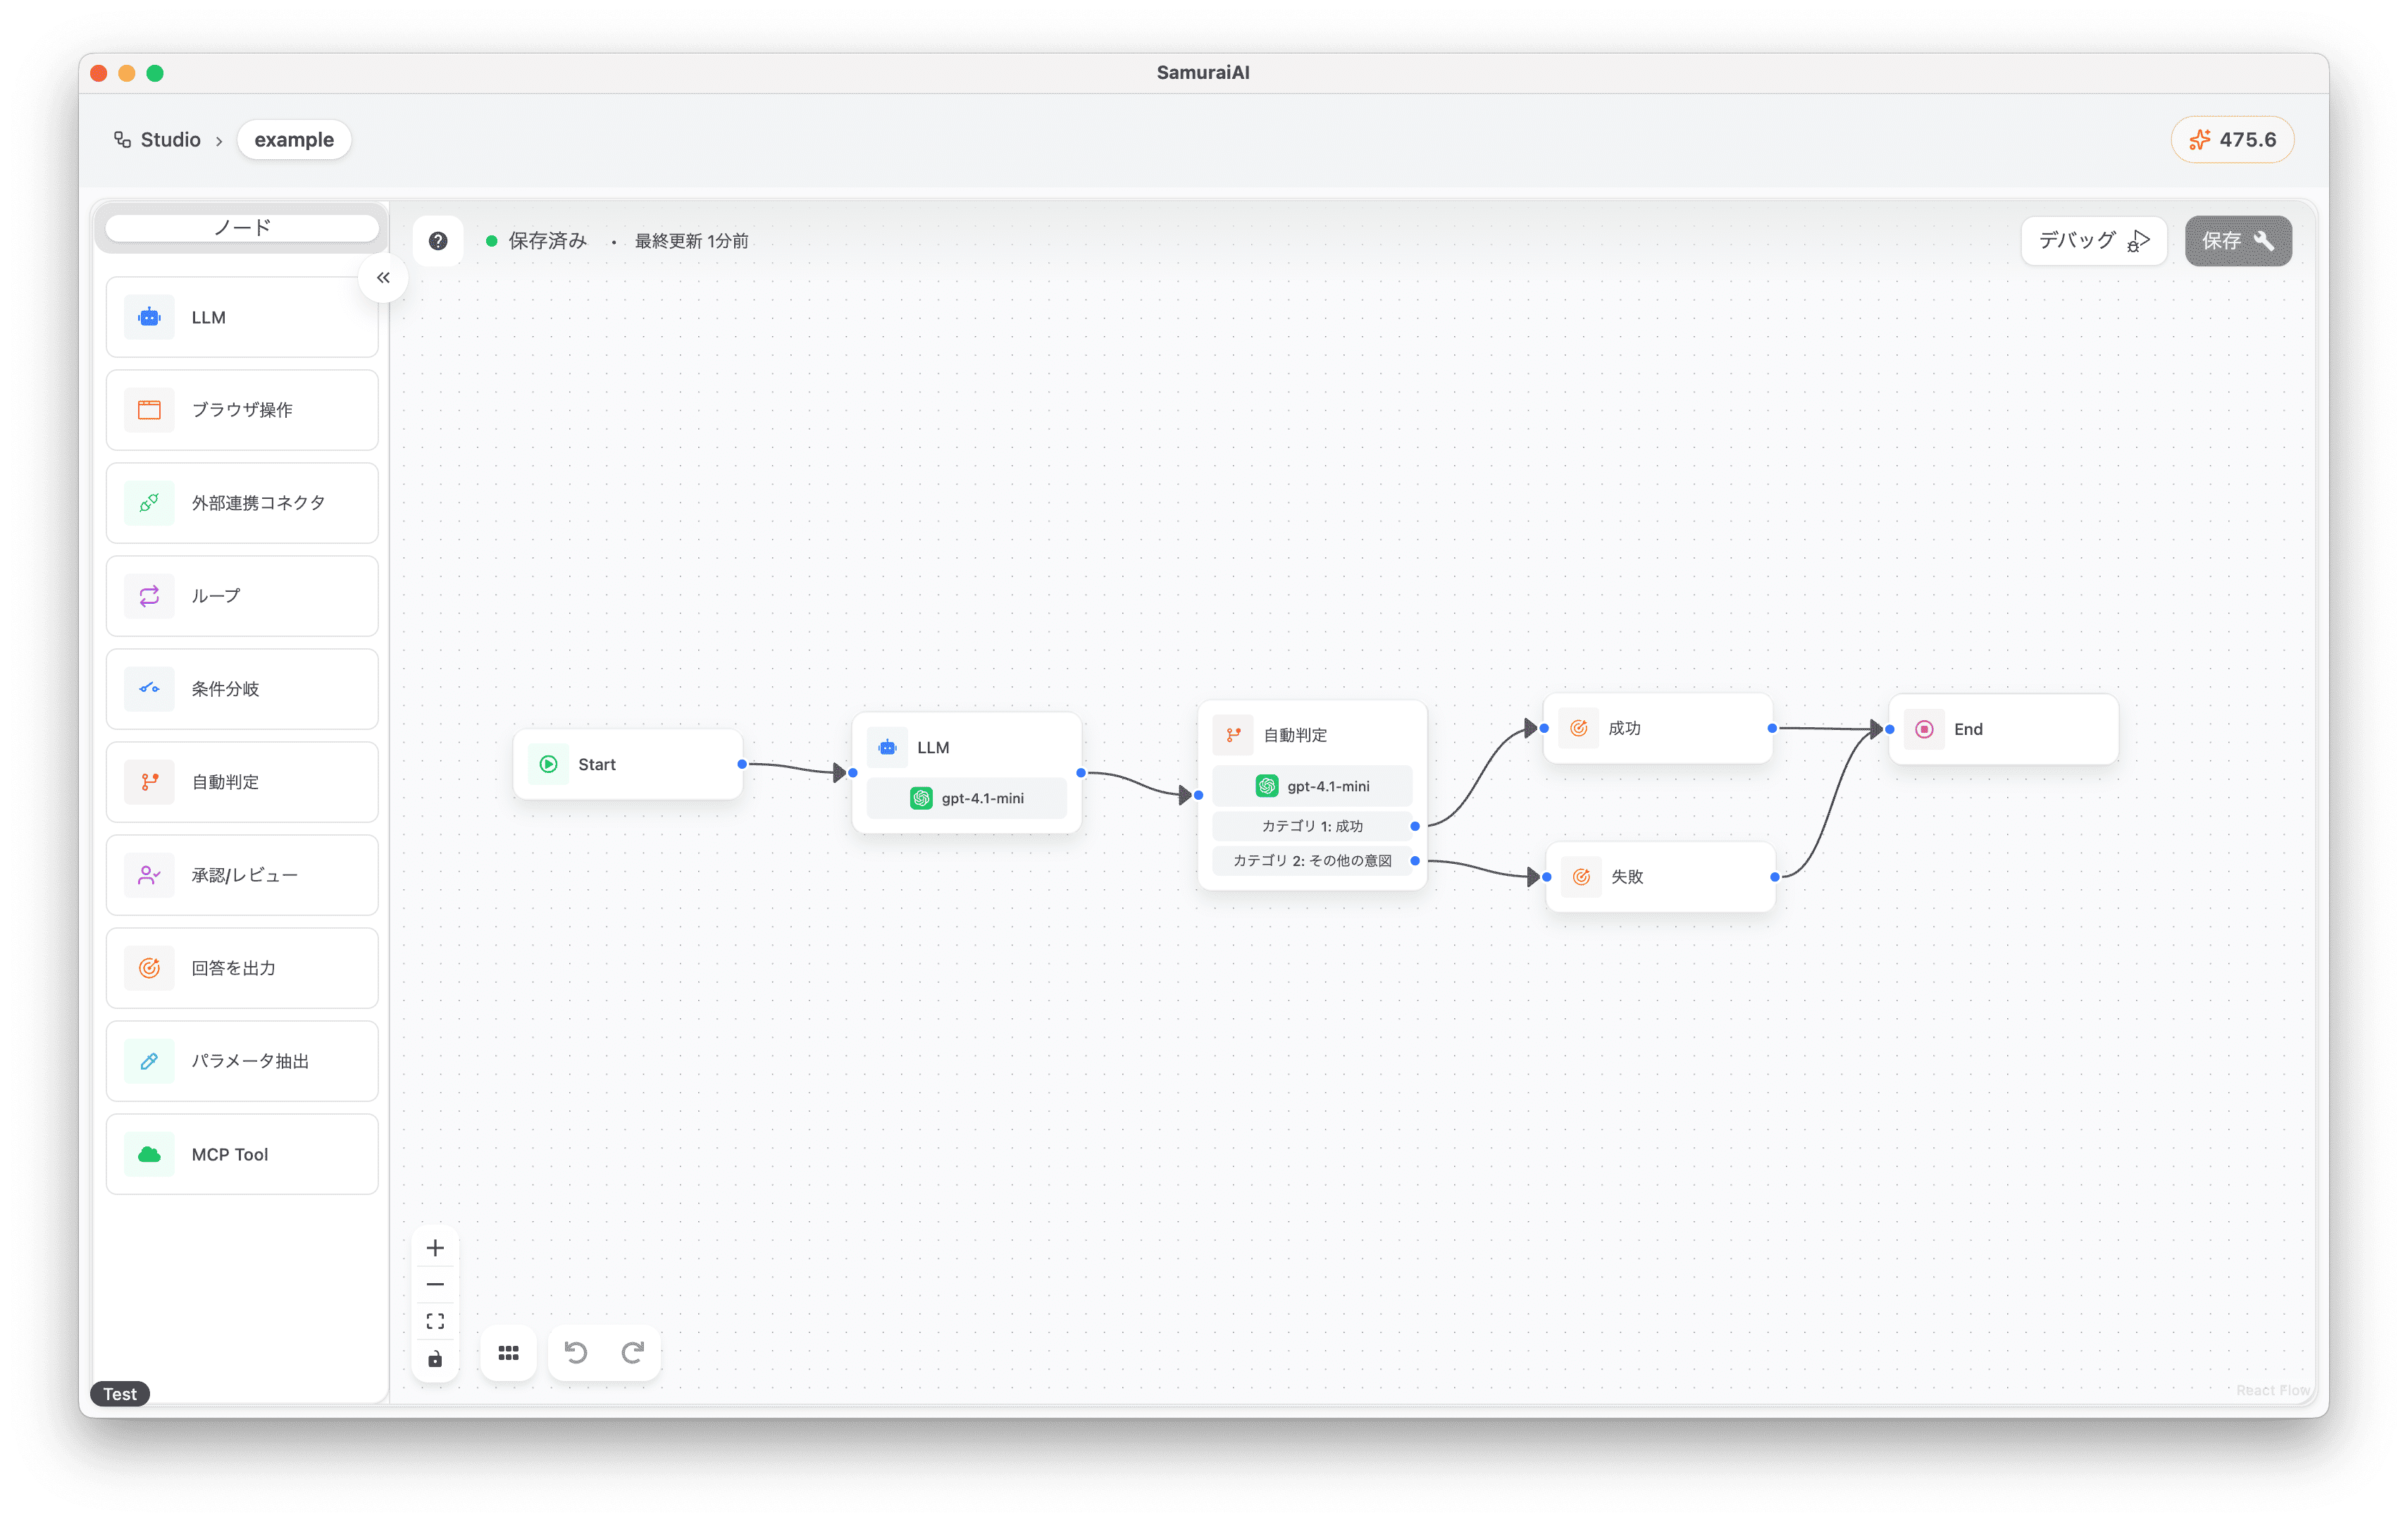Click the zoom in plus button
Viewport: 2408px width, 1522px height.
tap(435, 1248)
